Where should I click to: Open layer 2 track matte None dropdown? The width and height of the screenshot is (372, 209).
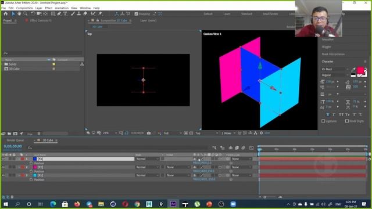[x=178, y=167]
